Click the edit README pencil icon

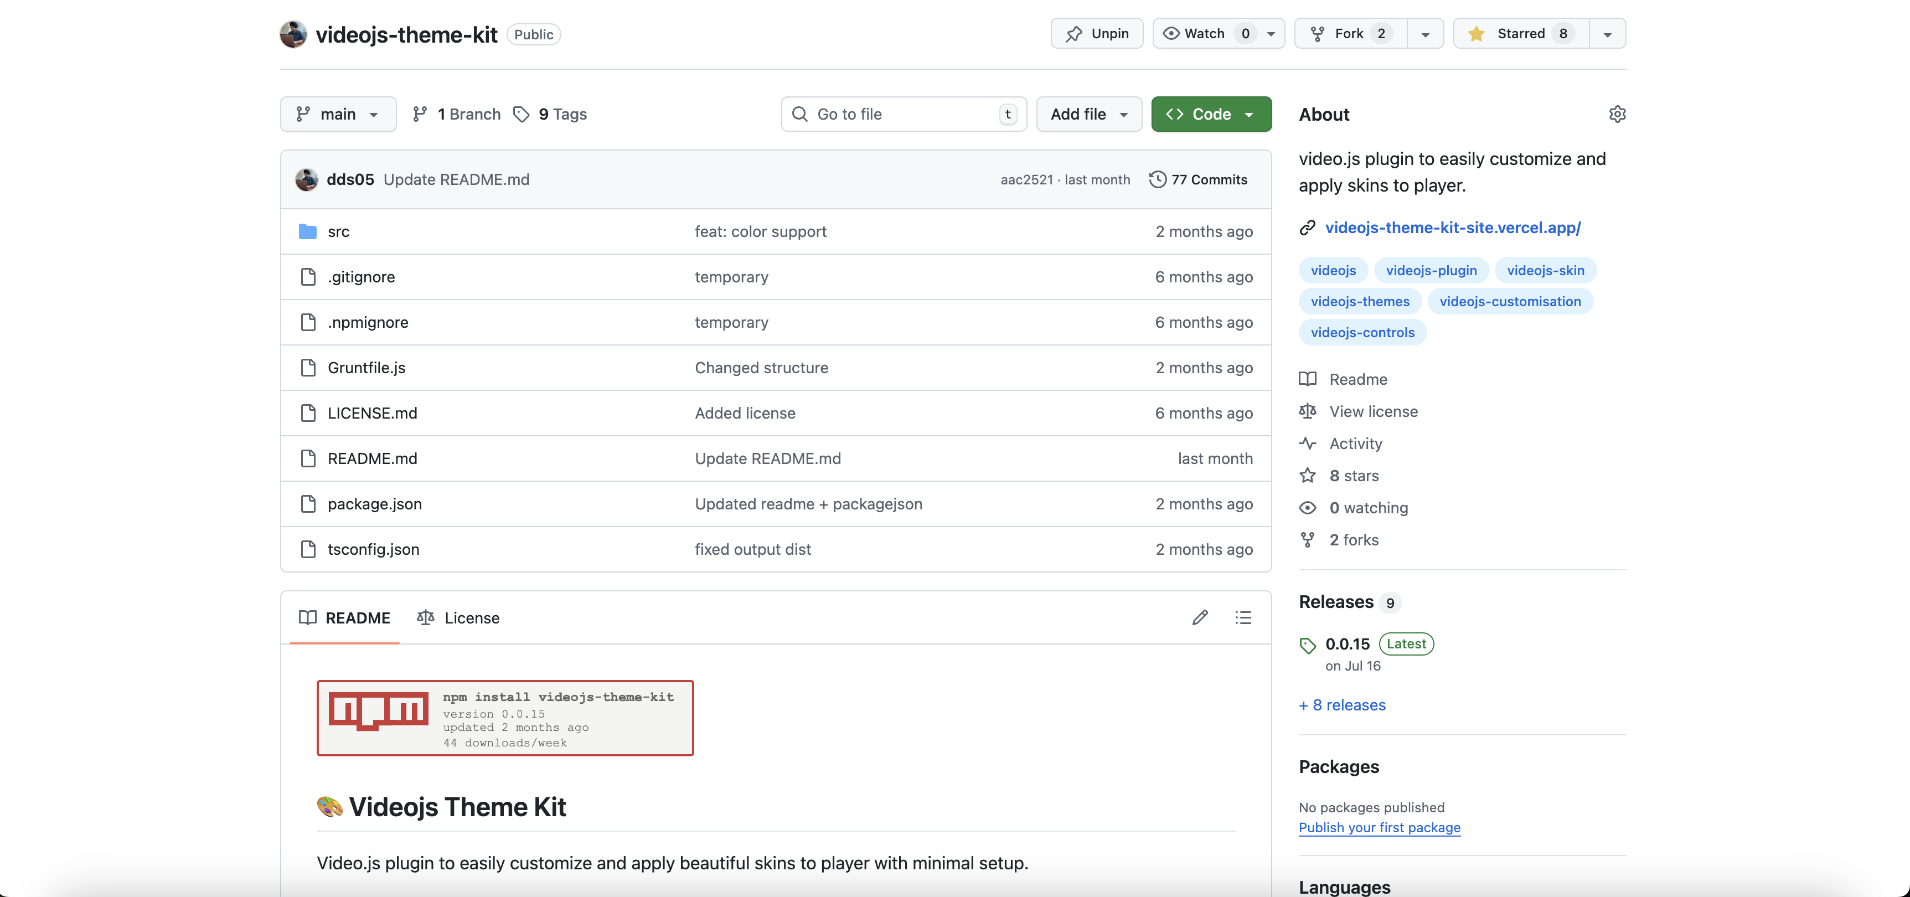point(1200,617)
